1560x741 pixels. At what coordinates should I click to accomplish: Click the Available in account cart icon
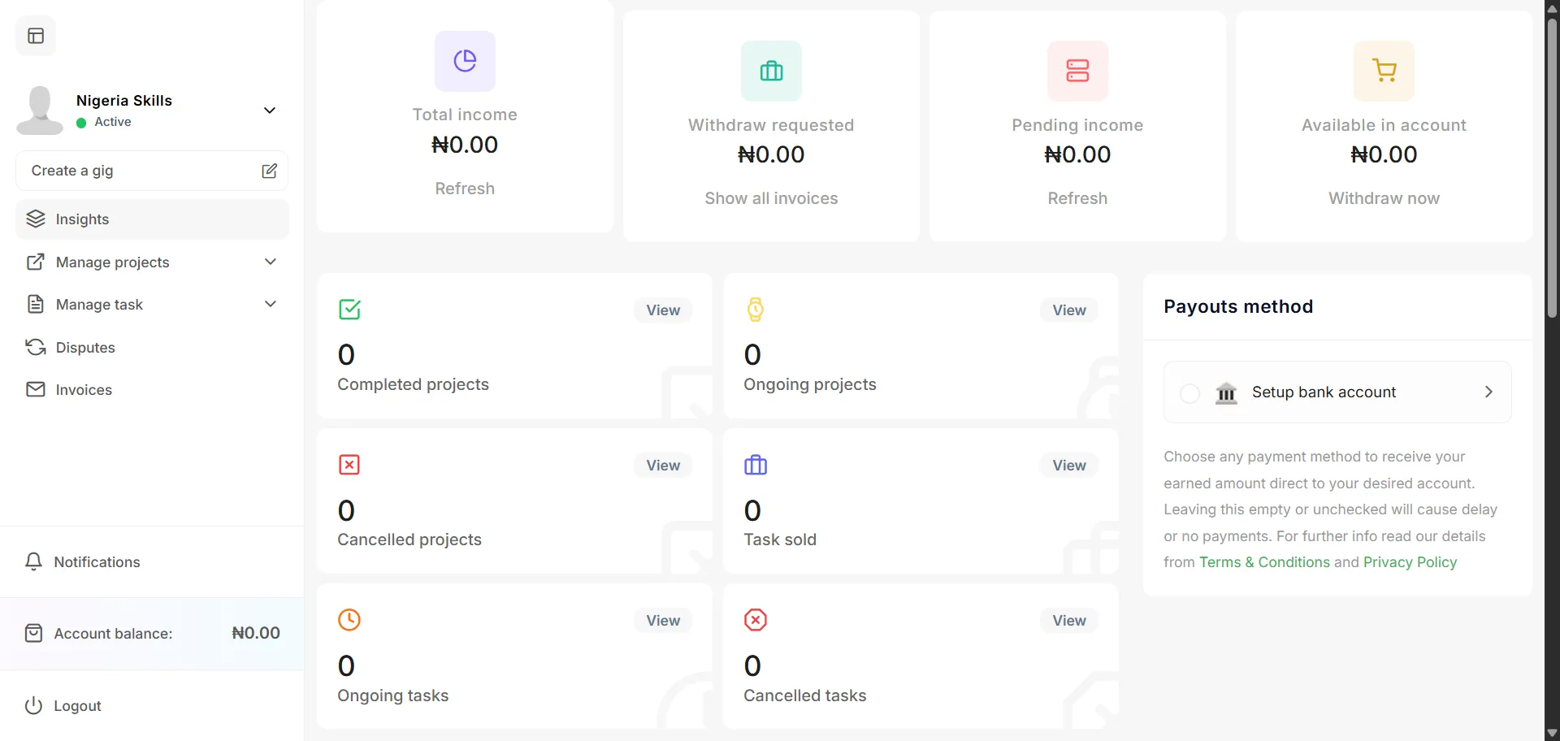click(1384, 71)
